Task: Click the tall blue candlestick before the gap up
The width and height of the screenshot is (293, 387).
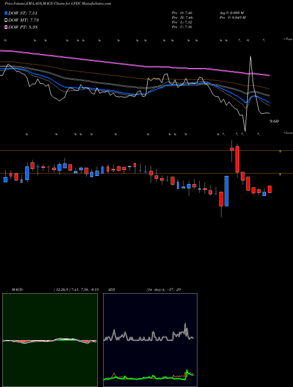Action: click(226, 191)
